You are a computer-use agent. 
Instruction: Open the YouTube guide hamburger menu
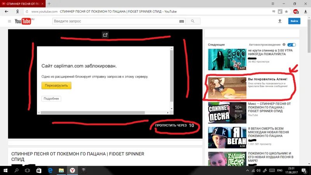(x=9, y=21)
